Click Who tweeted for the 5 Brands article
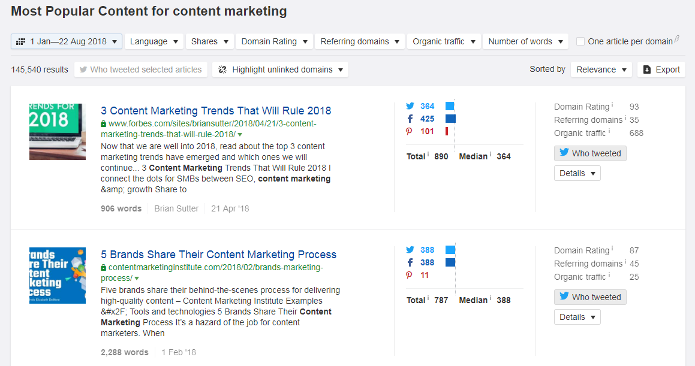The image size is (695, 366). (x=590, y=297)
